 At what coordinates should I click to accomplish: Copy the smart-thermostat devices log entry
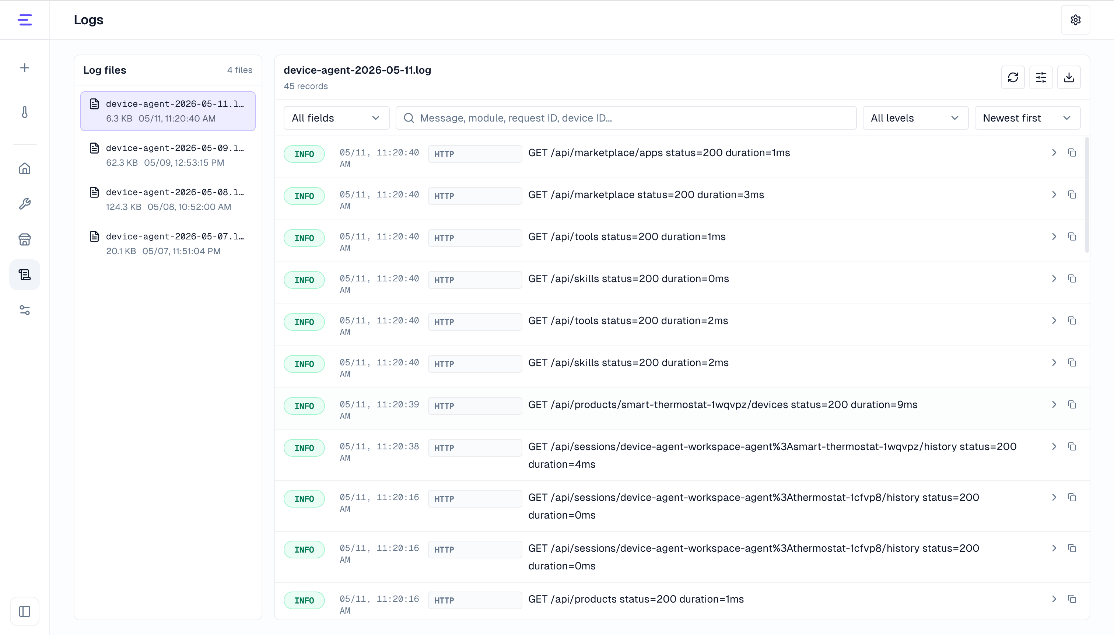(x=1072, y=405)
